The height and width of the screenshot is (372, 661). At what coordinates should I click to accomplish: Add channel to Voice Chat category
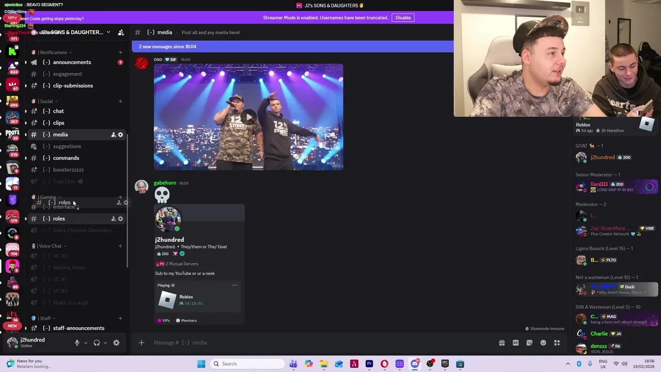[x=120, y=246]
